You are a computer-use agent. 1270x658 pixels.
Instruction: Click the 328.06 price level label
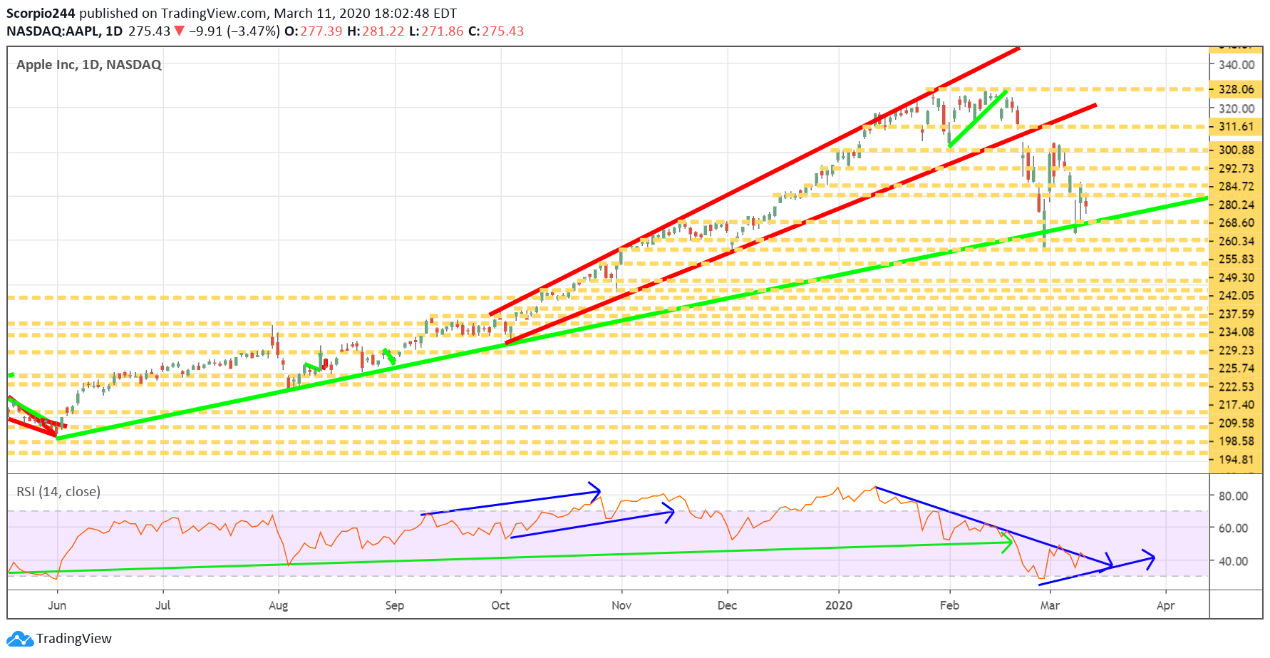click(x=1237, y=90)
